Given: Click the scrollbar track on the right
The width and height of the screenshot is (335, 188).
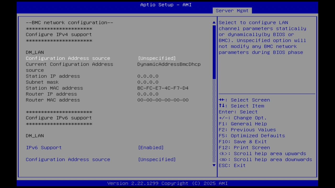Looking at the screenshot, I should pyautogui.click(x=214, y=118).
